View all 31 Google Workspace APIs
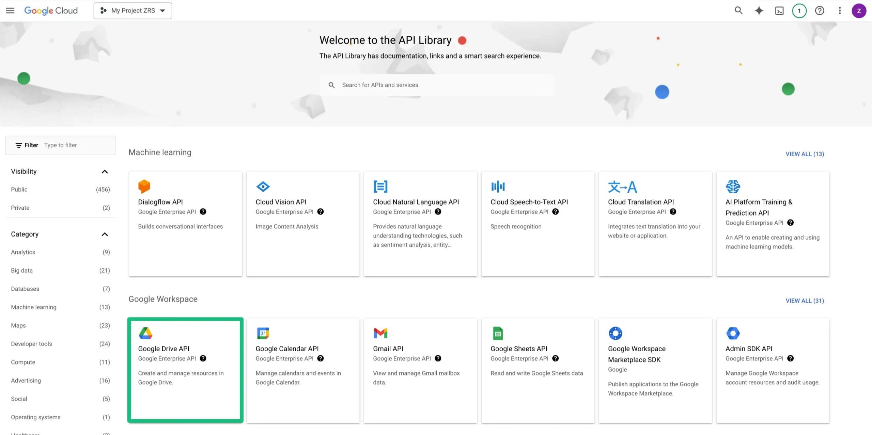This screenshot has height=435, width=872. (805, 301)
